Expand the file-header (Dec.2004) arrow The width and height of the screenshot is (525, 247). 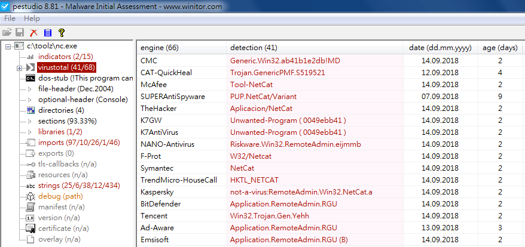(x=30, y=89)
